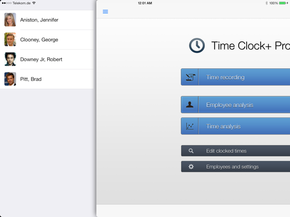Click the magnifier icon on Edit clocked times
Viewport: 290px width, 217px height.
pos(191,151)
